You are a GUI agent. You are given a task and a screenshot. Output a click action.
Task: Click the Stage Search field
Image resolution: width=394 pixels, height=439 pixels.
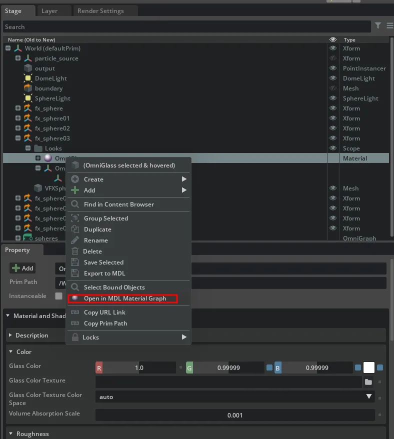coord(187,27)
